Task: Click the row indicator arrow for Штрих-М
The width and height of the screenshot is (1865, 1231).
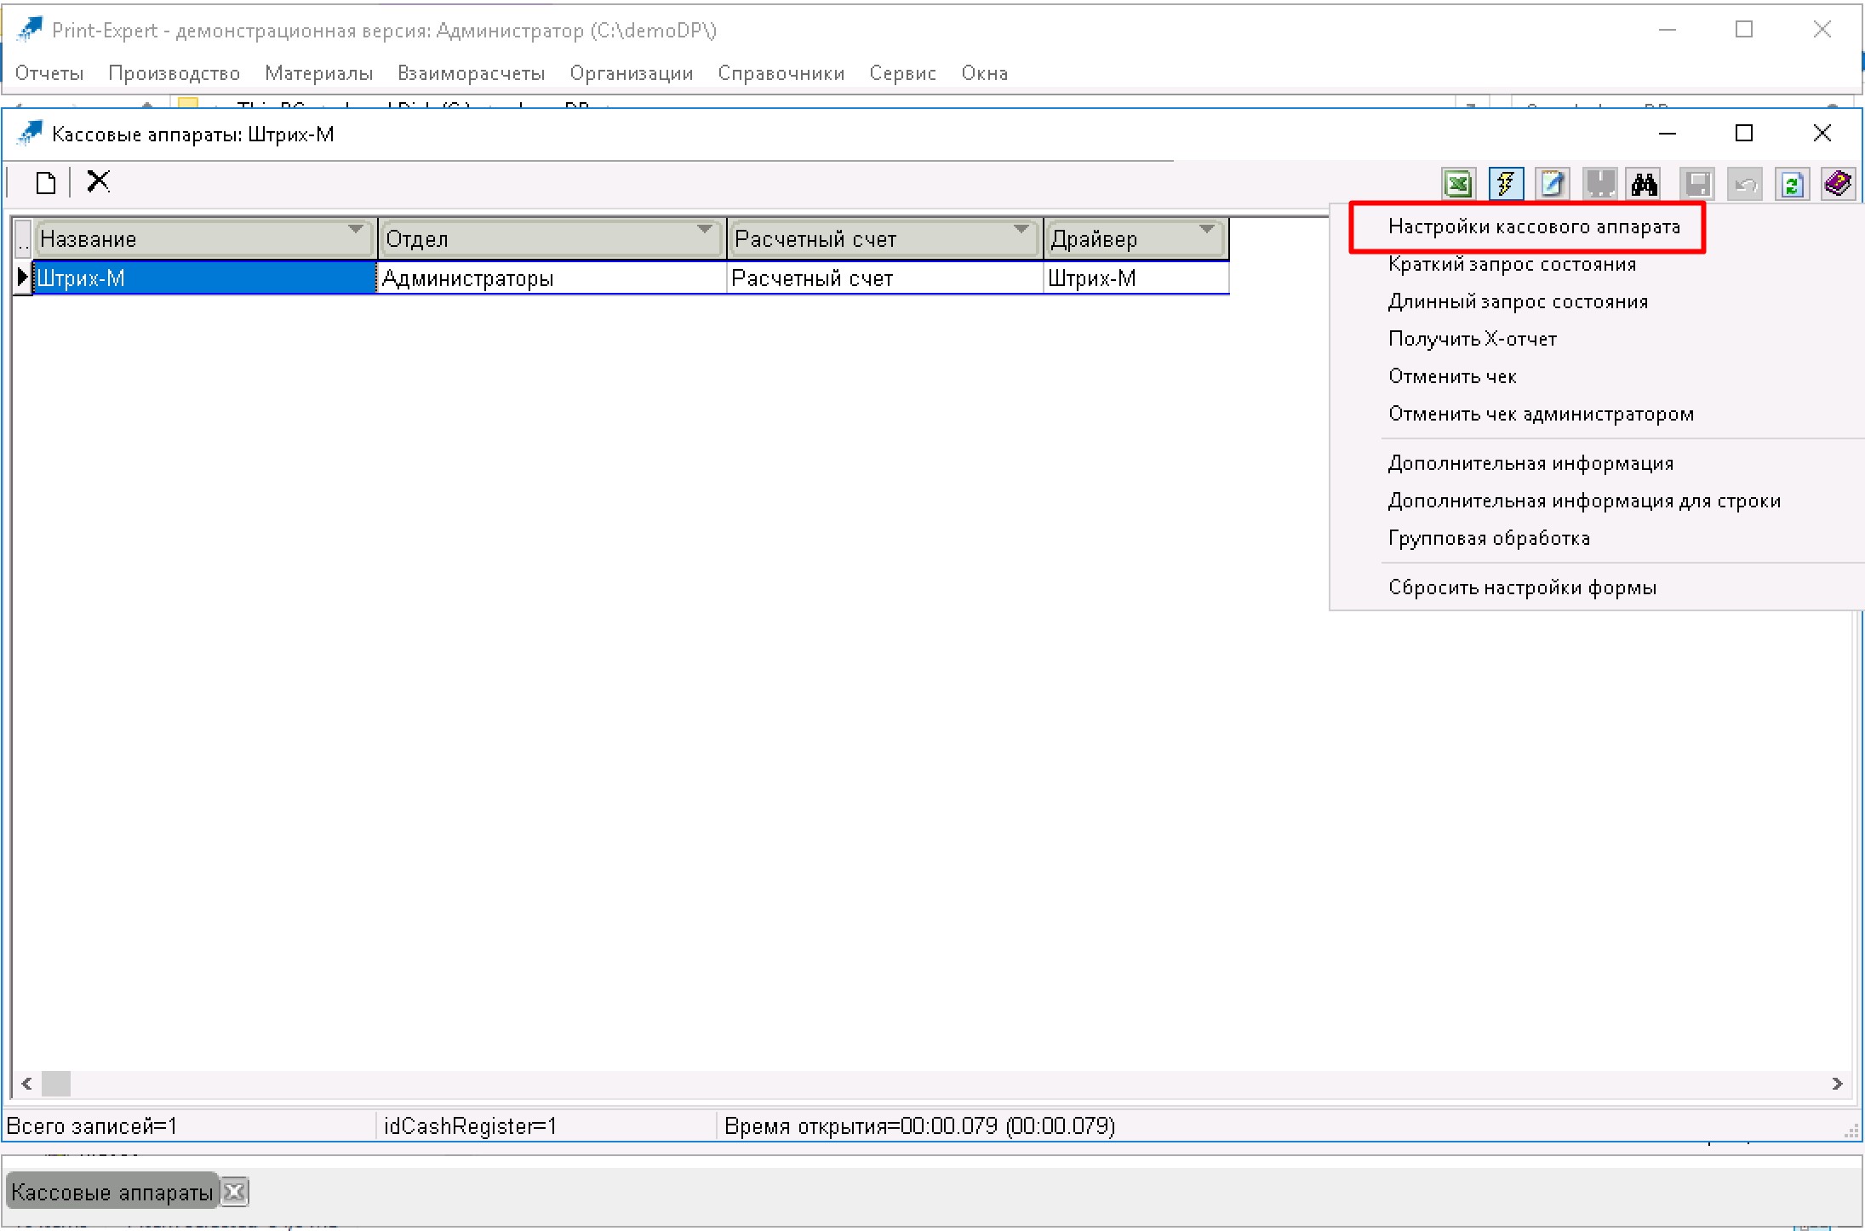Action: 22,278
